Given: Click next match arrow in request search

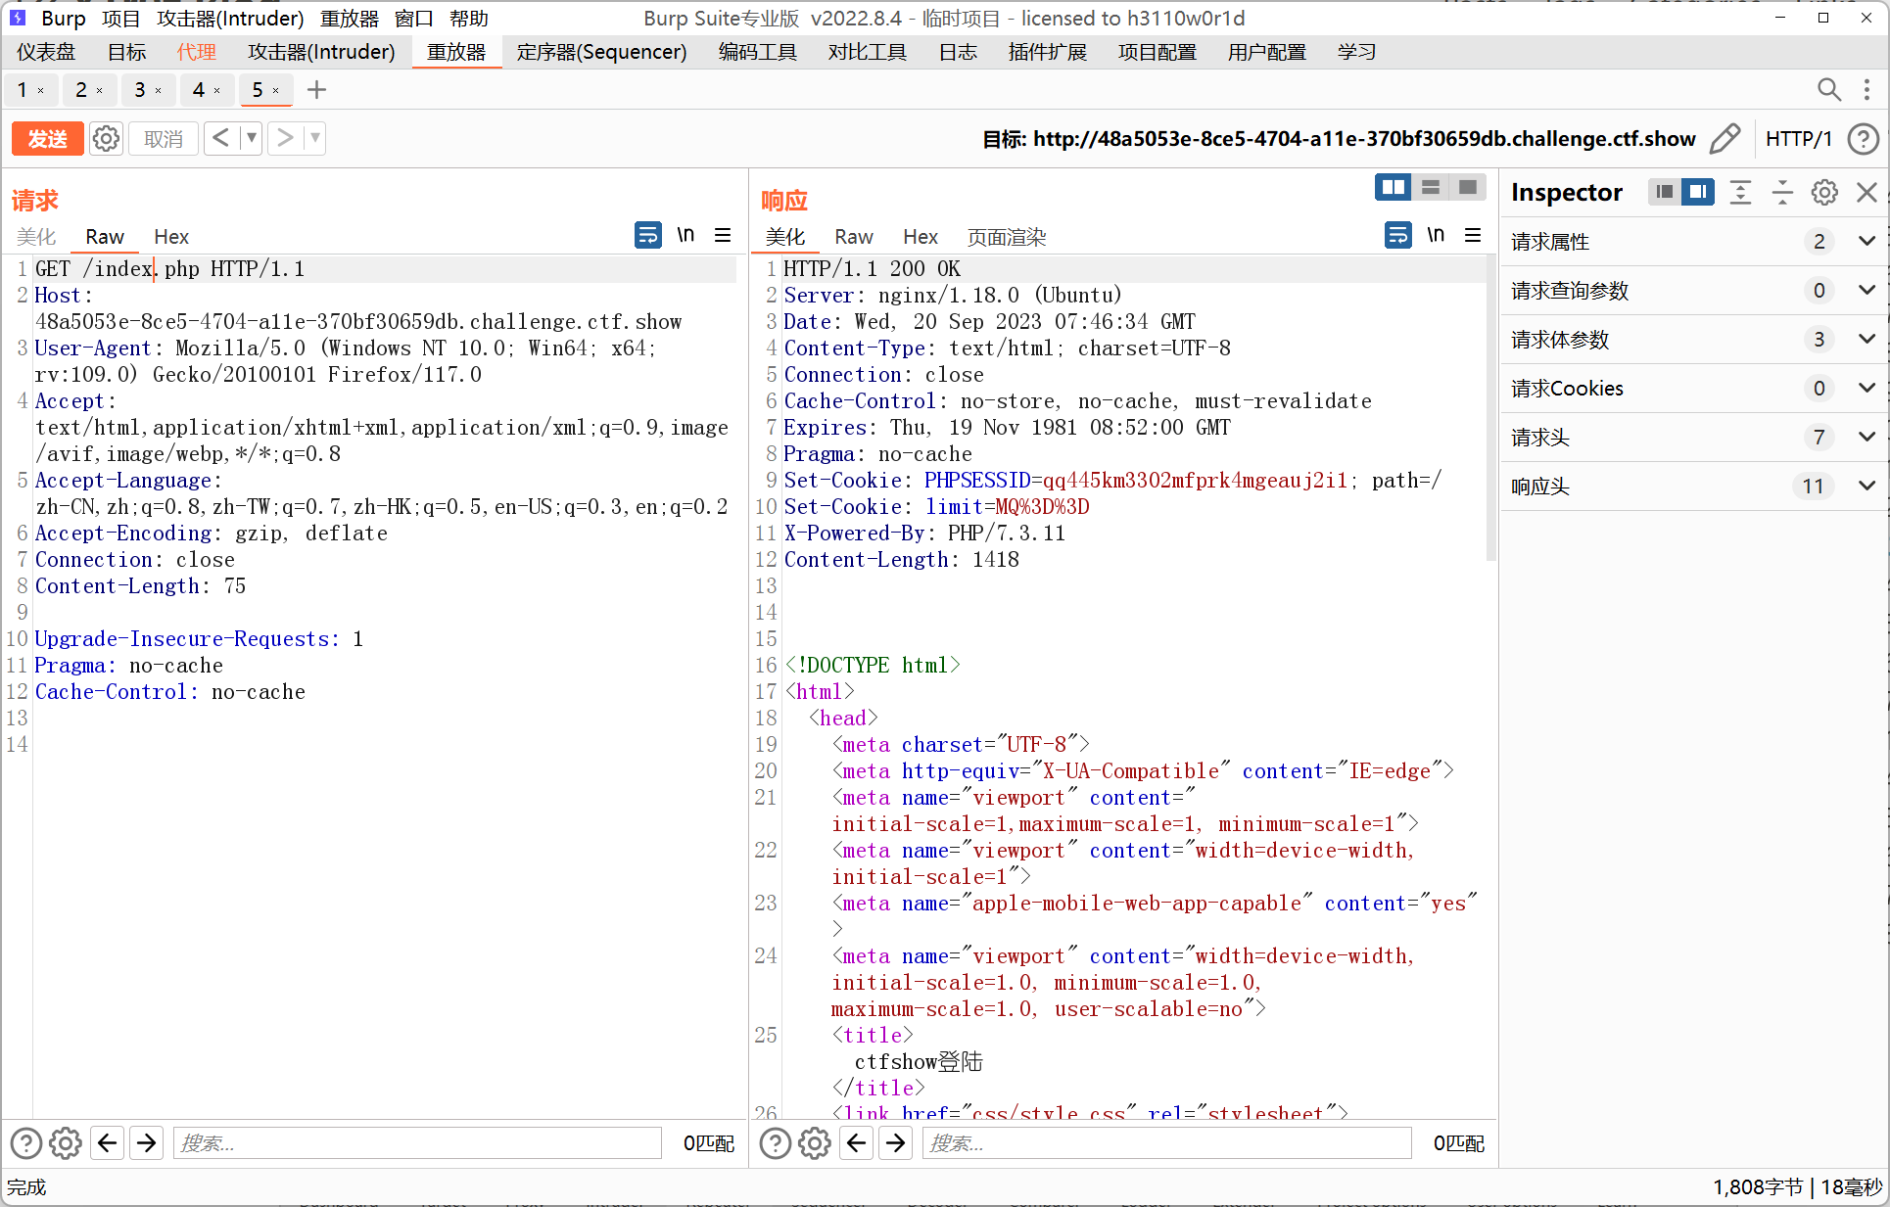Looking at the screenshot, I should coord(147,1142).
